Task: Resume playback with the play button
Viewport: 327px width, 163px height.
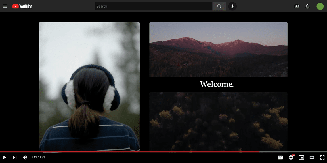Action: click(x=5, y=157)
